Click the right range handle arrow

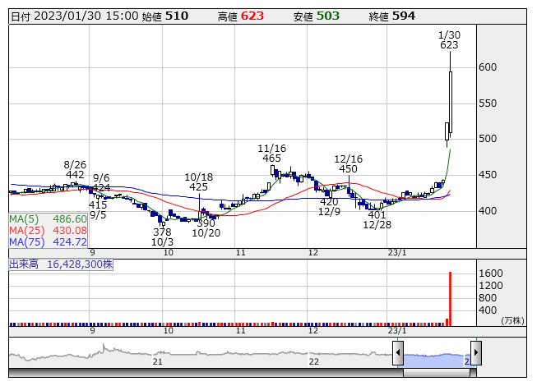coord(476,352)
